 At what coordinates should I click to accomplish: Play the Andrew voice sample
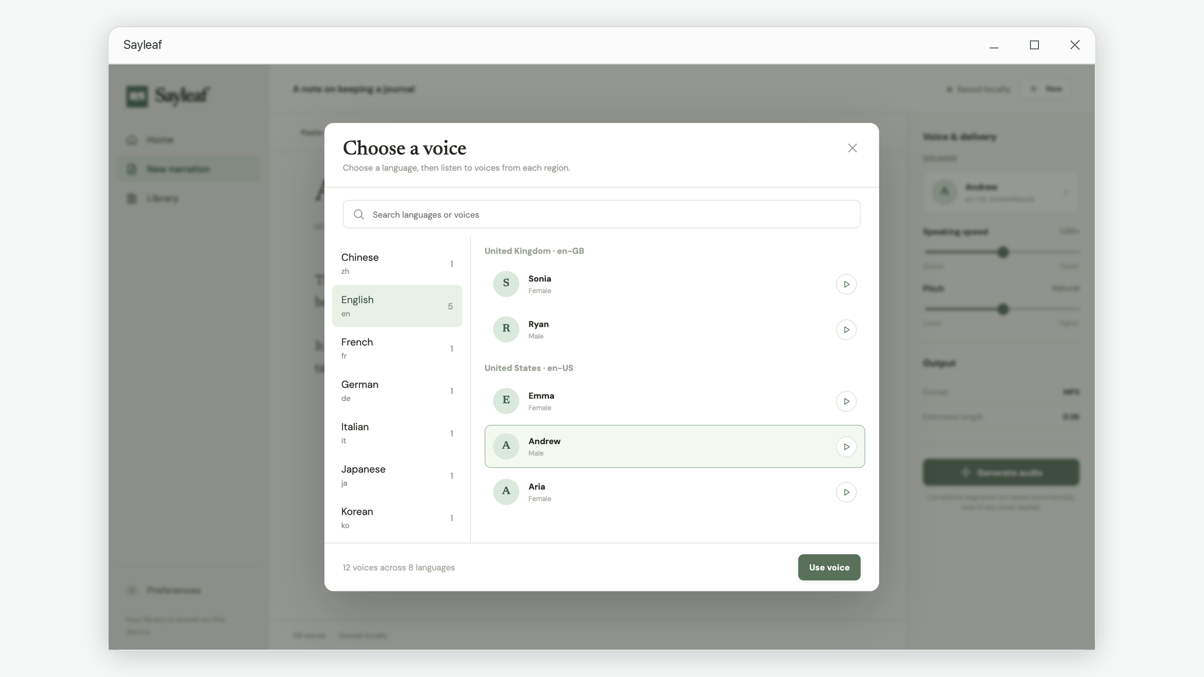coord(846,447)
